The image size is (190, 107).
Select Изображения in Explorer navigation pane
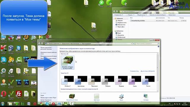tap(120, 37)
